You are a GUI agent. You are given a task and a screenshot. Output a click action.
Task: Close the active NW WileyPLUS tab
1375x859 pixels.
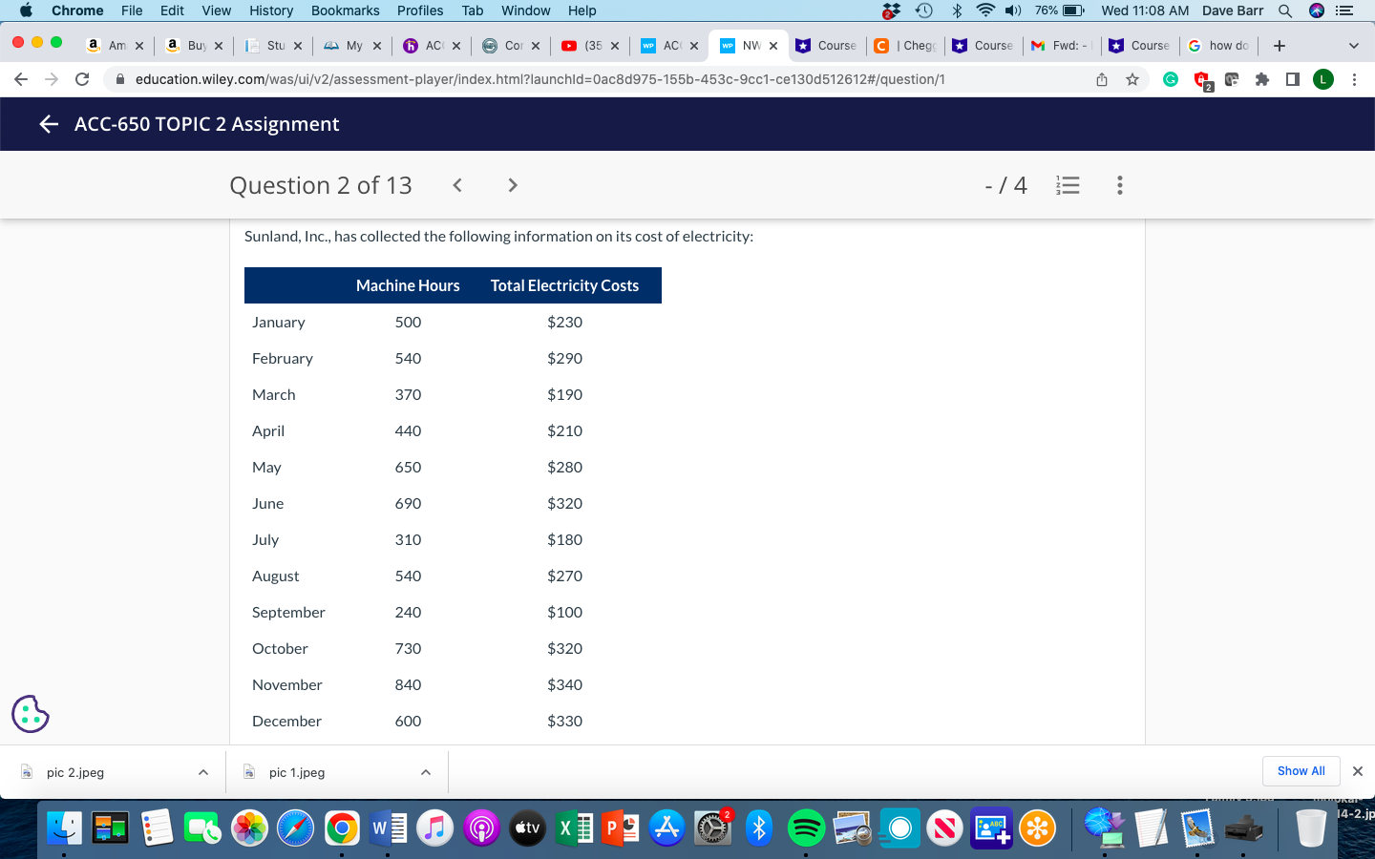773,45
